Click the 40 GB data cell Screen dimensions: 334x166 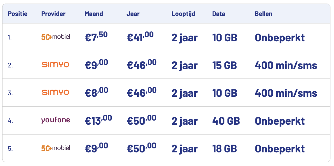click(226, 121)
